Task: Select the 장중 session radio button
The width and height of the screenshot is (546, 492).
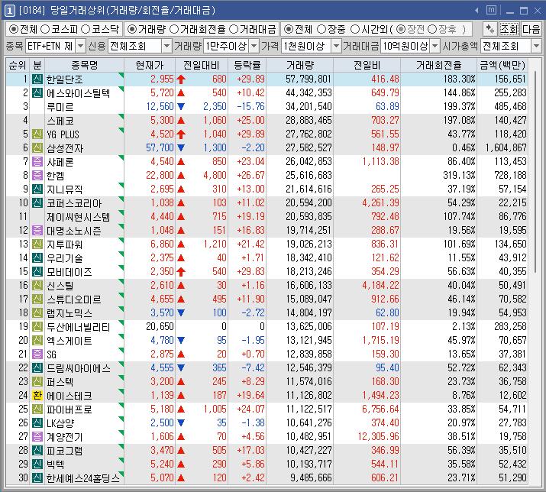Action: [321, 29]
